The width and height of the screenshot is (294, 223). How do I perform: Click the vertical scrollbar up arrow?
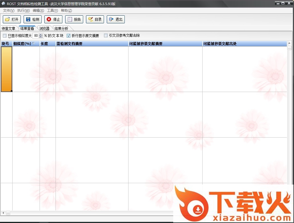pyautogui.click(x=289, y=43)
